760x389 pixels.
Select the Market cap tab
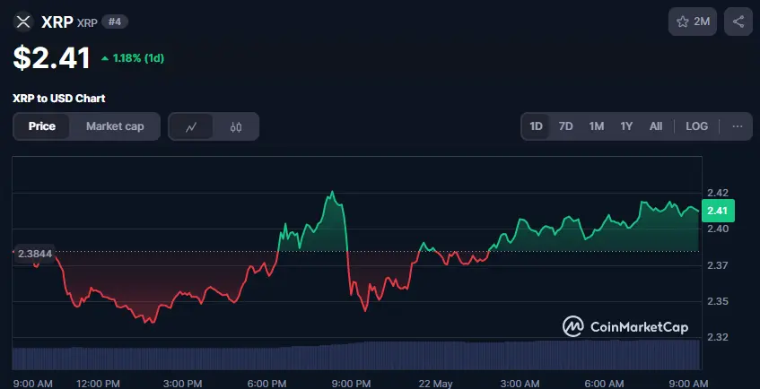[115, 126]
